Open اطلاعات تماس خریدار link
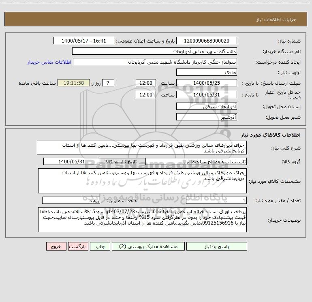The height and width of the screenshot is (302, 312). coord(49,62)
